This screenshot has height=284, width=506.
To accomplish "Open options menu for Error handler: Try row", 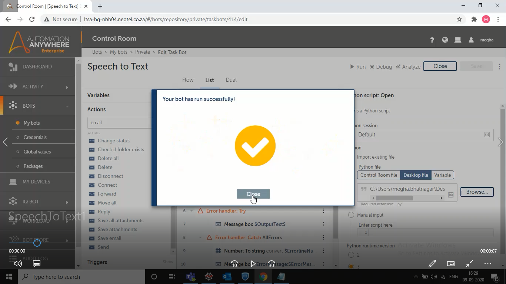I will (x=323, y=211).
